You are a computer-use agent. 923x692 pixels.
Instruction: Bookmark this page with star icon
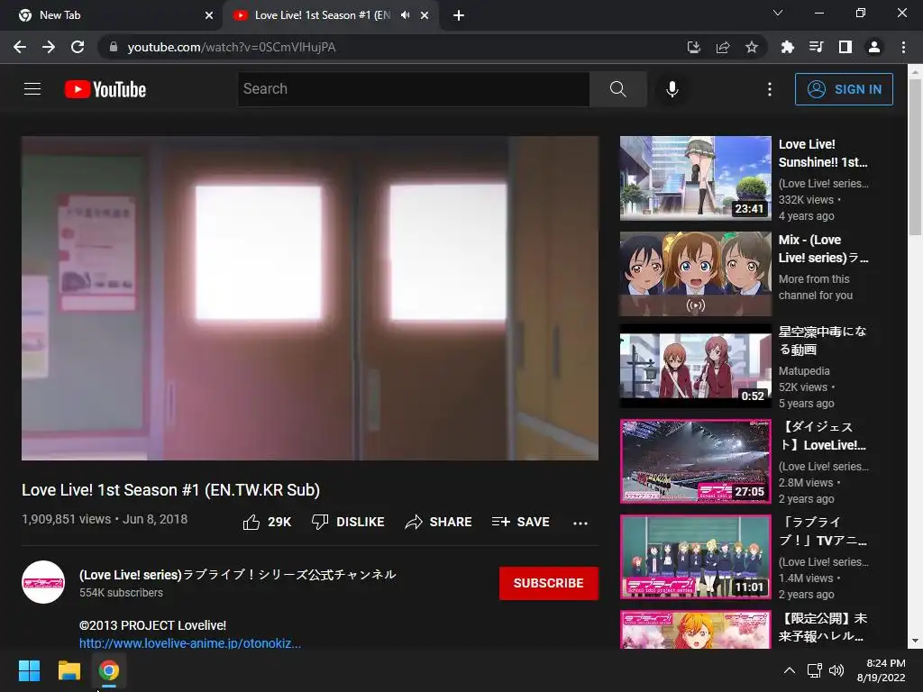752,47
